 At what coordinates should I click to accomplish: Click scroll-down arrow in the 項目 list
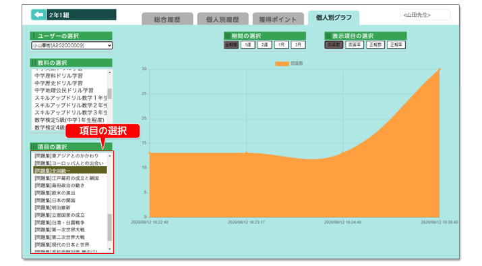pyautogui.click(x=110, y=248)
